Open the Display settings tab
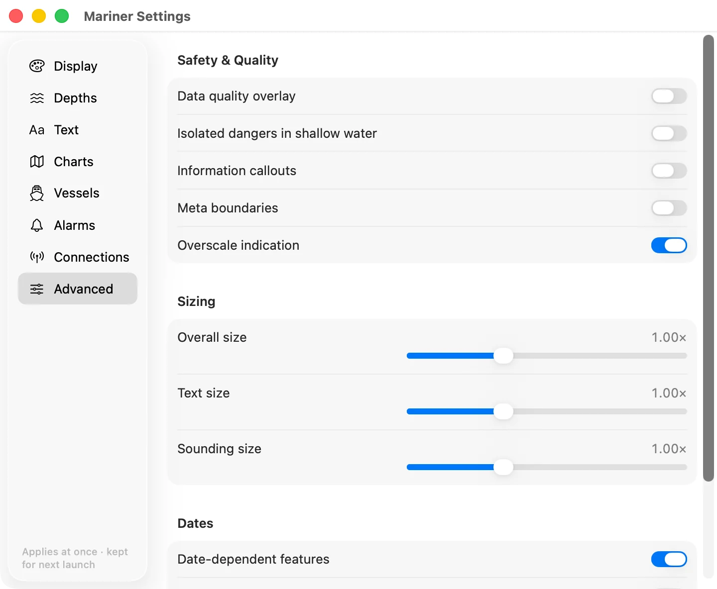This screenshot has width=717, height=589. (78, 66)
